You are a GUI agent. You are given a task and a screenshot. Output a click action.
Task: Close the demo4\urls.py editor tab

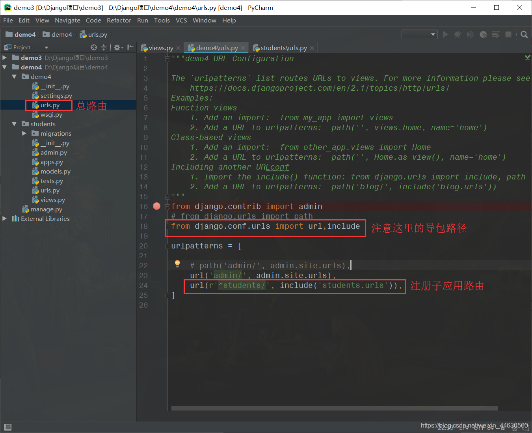pyautogui.click(x=243, y=48)
